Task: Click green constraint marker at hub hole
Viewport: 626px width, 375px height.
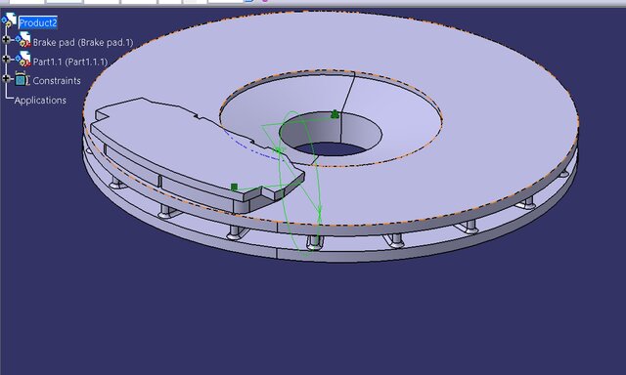Action: click(x=335, y=115)
